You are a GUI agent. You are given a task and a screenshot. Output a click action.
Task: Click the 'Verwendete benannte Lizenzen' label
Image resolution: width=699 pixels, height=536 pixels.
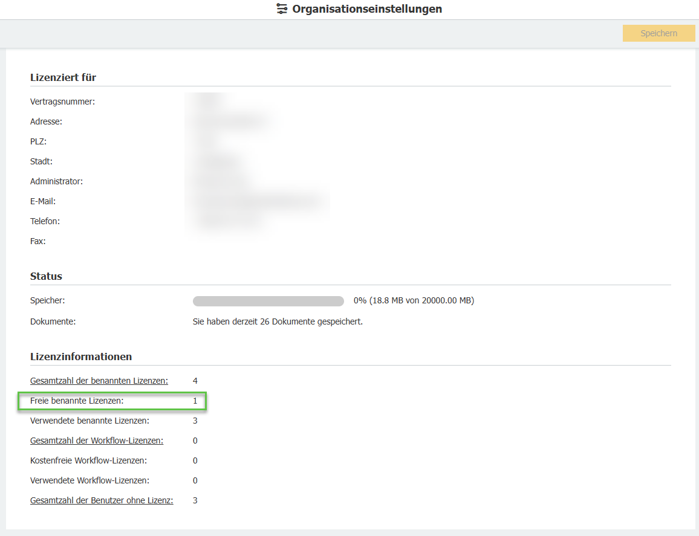[x=90, y=421]
